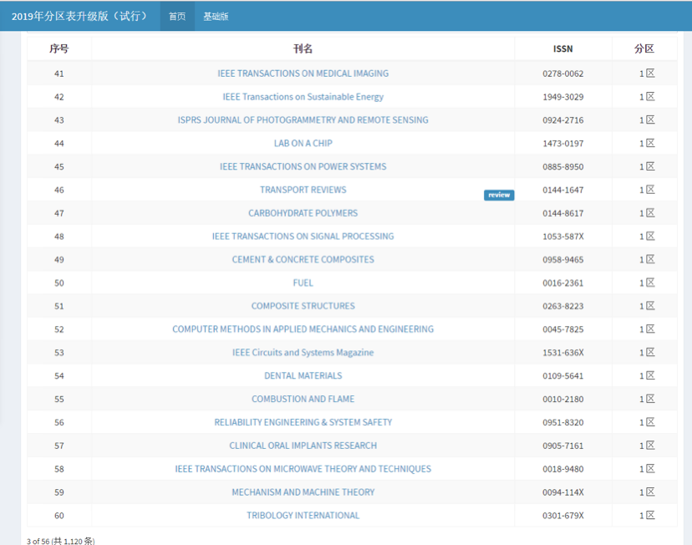Open ISPRS Journal of Photogrammetry link

[x=303, y=120]
